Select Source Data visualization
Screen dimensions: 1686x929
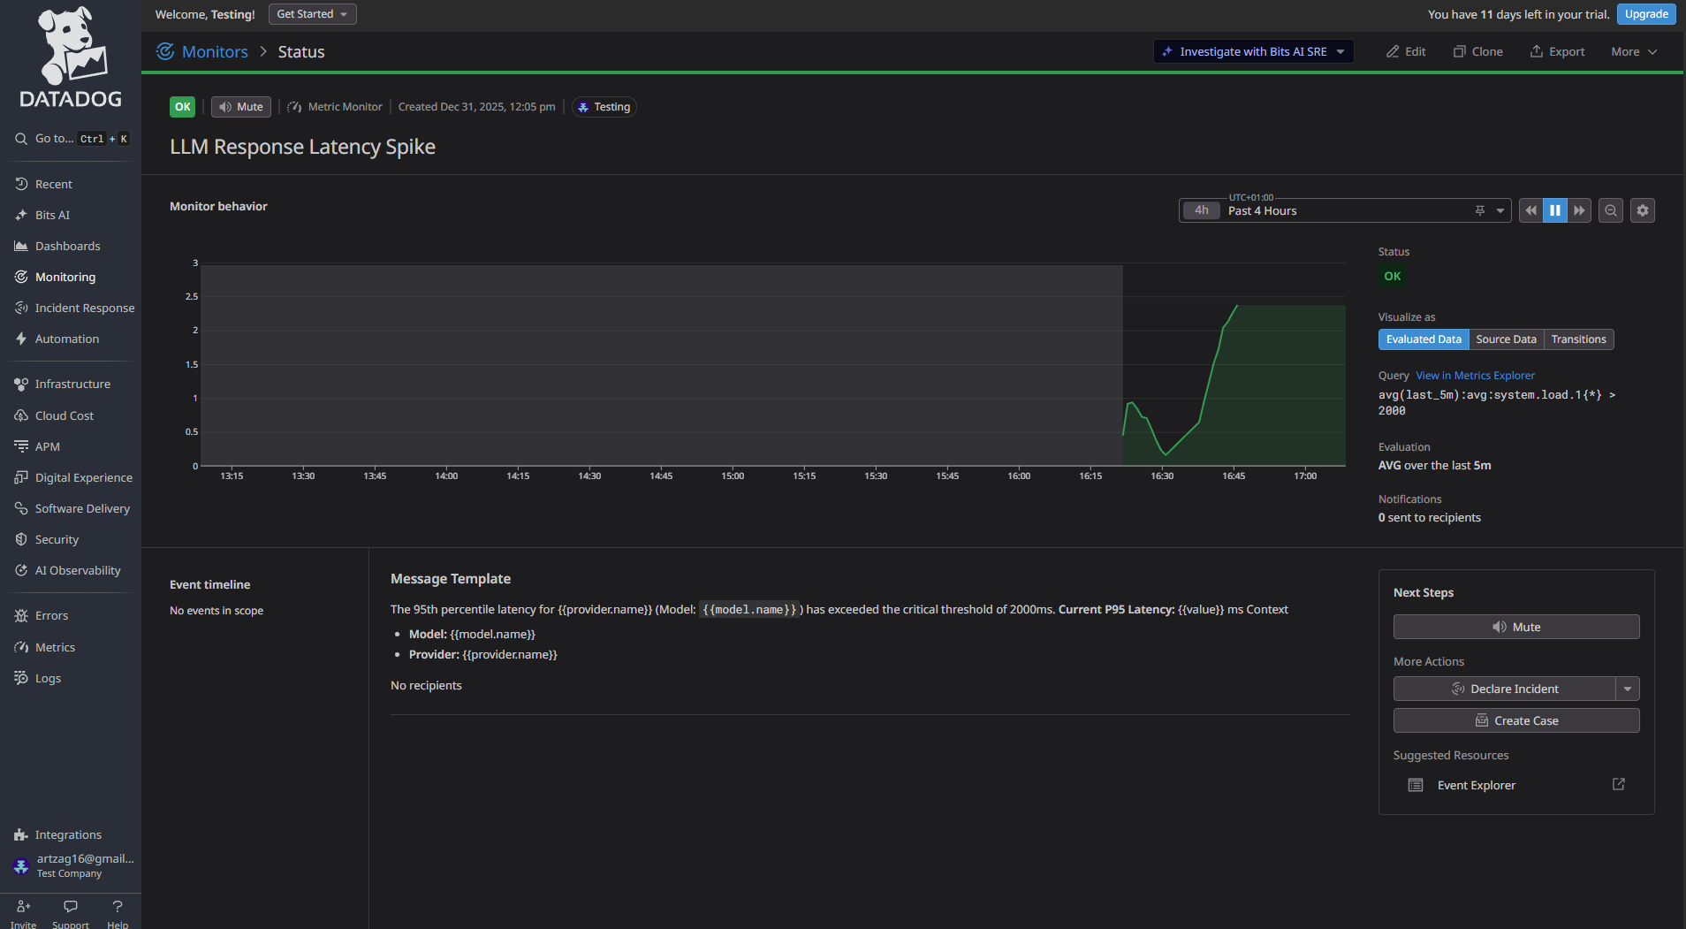point(1506,339)
